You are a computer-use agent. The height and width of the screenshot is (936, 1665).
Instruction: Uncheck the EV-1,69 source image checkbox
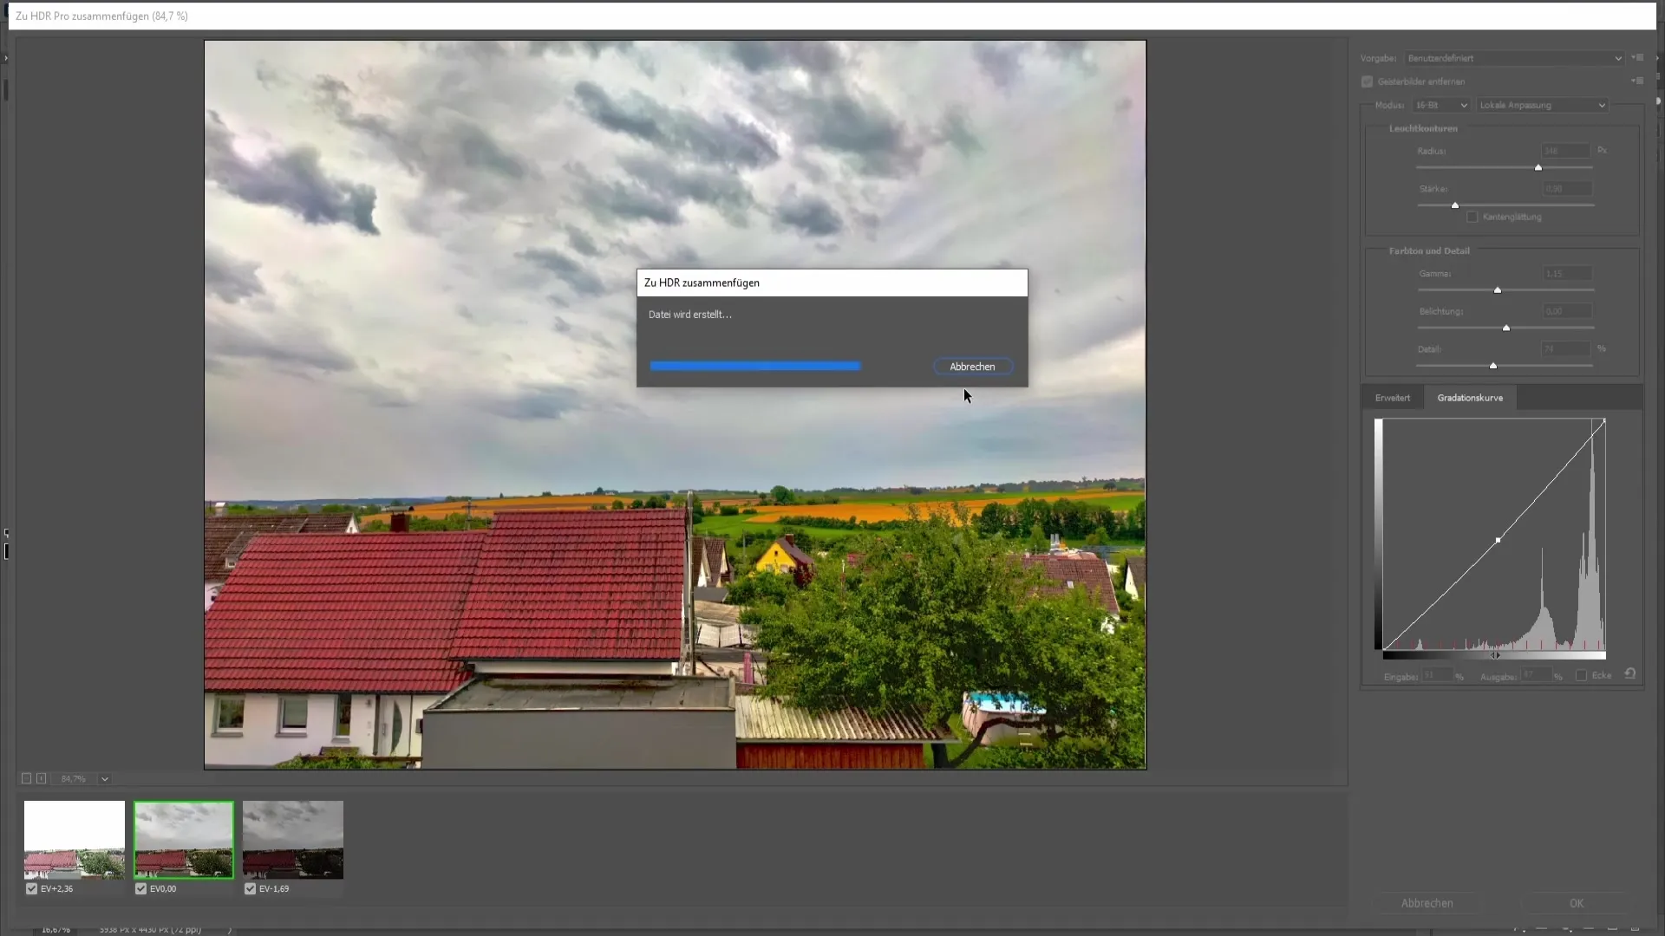251,888
